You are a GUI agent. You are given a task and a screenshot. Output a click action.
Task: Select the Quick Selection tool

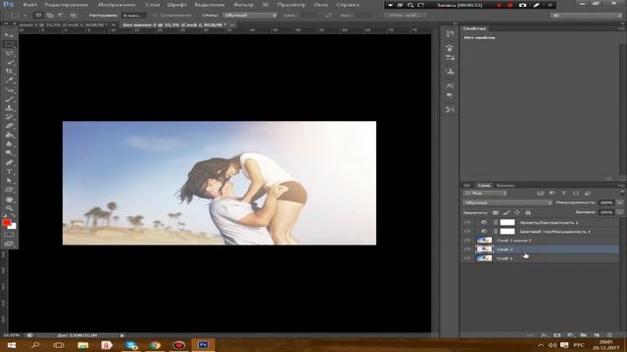(x=9, y=63)
